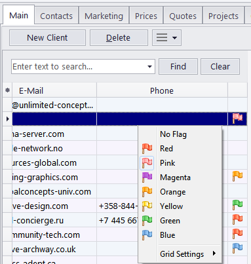Screen dimensions: 251x264
Task: Click the New Client button
Action: (47, 38)
